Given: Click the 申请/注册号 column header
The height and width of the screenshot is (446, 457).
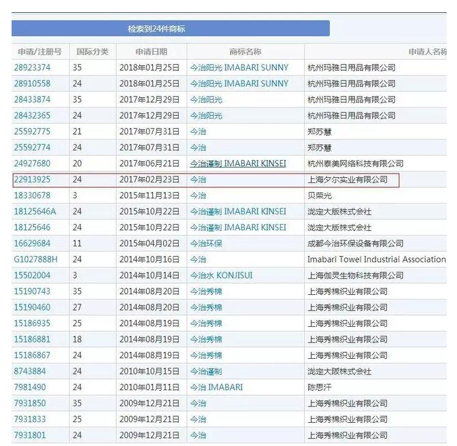Looking at the screenshot, I should point(39,52).
